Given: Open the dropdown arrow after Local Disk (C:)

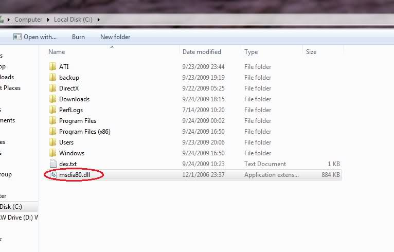Looking at the screenshot, I should pyautogui.click(x=99, y=20).
